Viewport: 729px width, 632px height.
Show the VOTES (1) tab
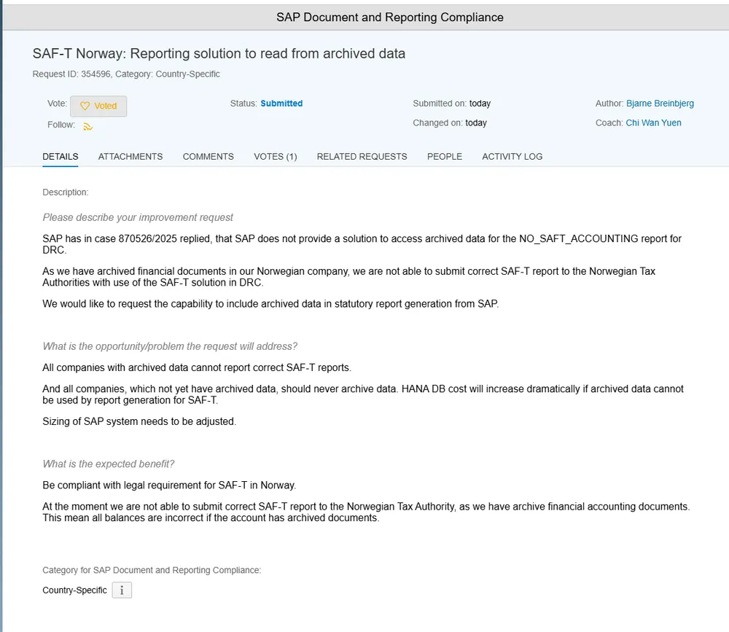pos(276,157)
